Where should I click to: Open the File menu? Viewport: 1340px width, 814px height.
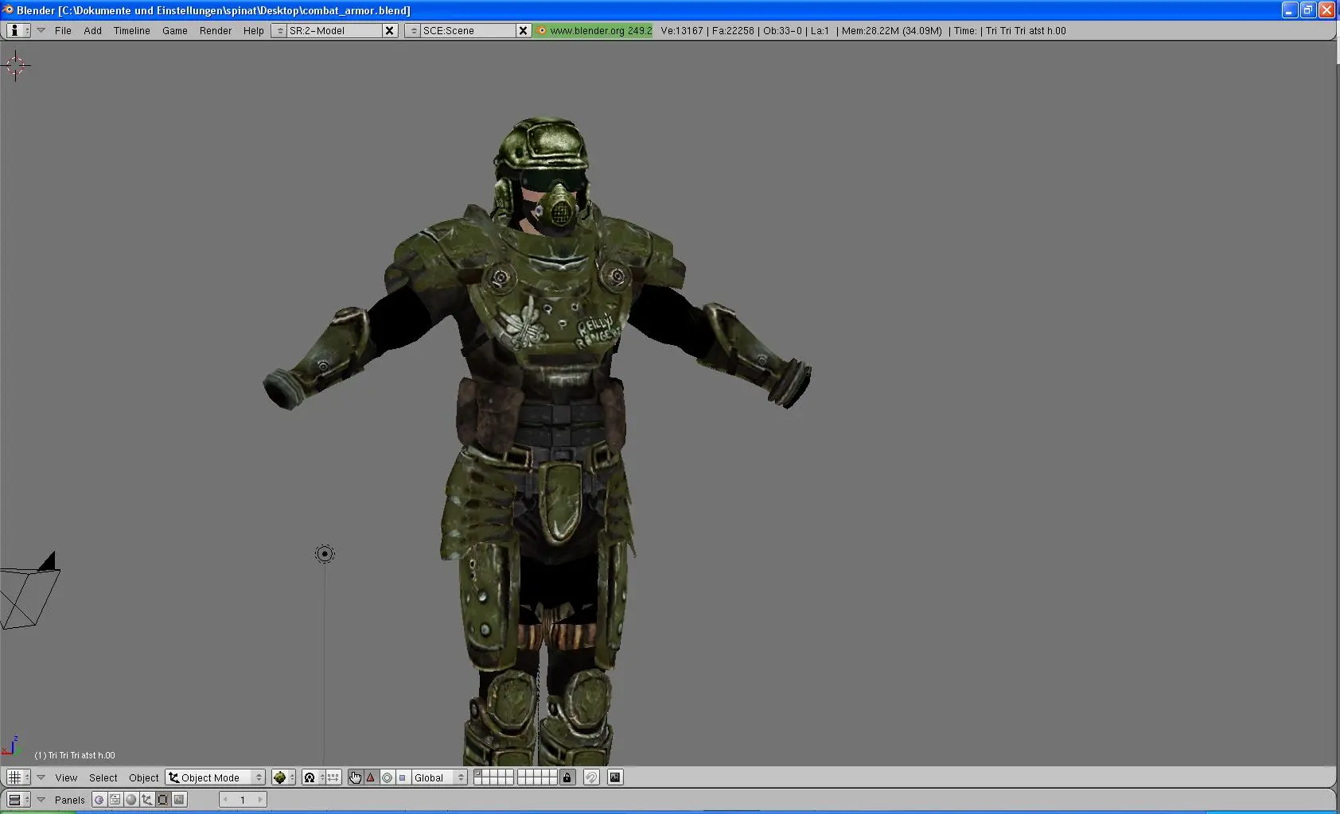pyautogui.click(x=63, y=30)
